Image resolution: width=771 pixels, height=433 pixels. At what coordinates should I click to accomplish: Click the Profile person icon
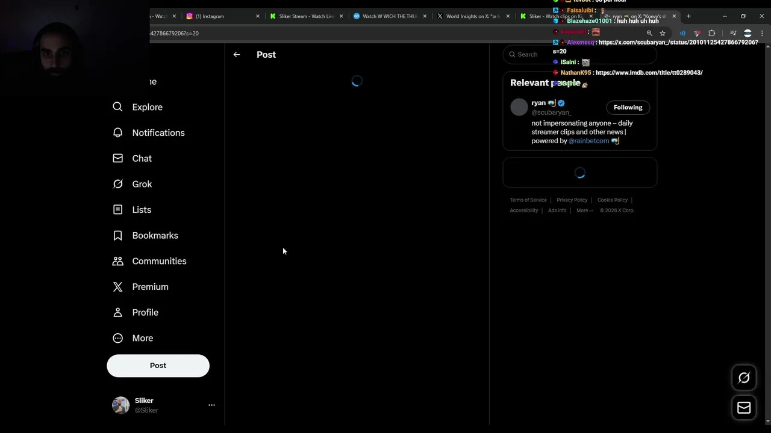(118, 312)
